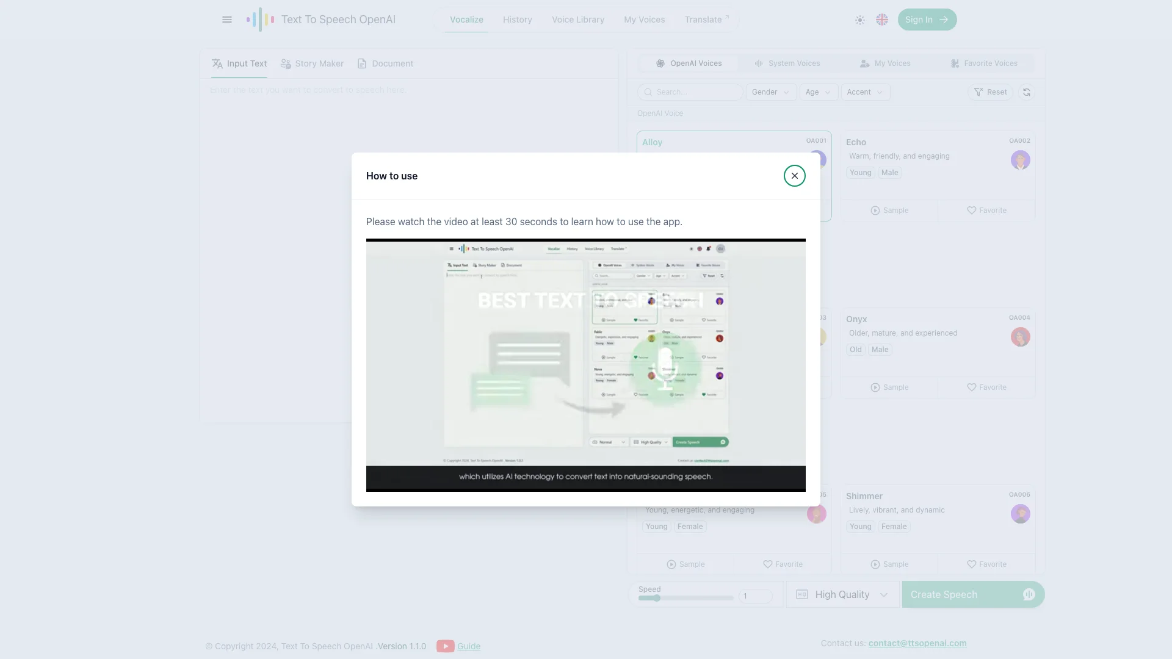Screen dimensions: 1172x659
Task: Reset the voice filters
Action: click(990, 92)
